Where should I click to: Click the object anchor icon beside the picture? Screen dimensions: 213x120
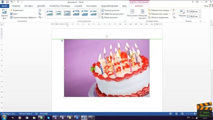[62, 40]
